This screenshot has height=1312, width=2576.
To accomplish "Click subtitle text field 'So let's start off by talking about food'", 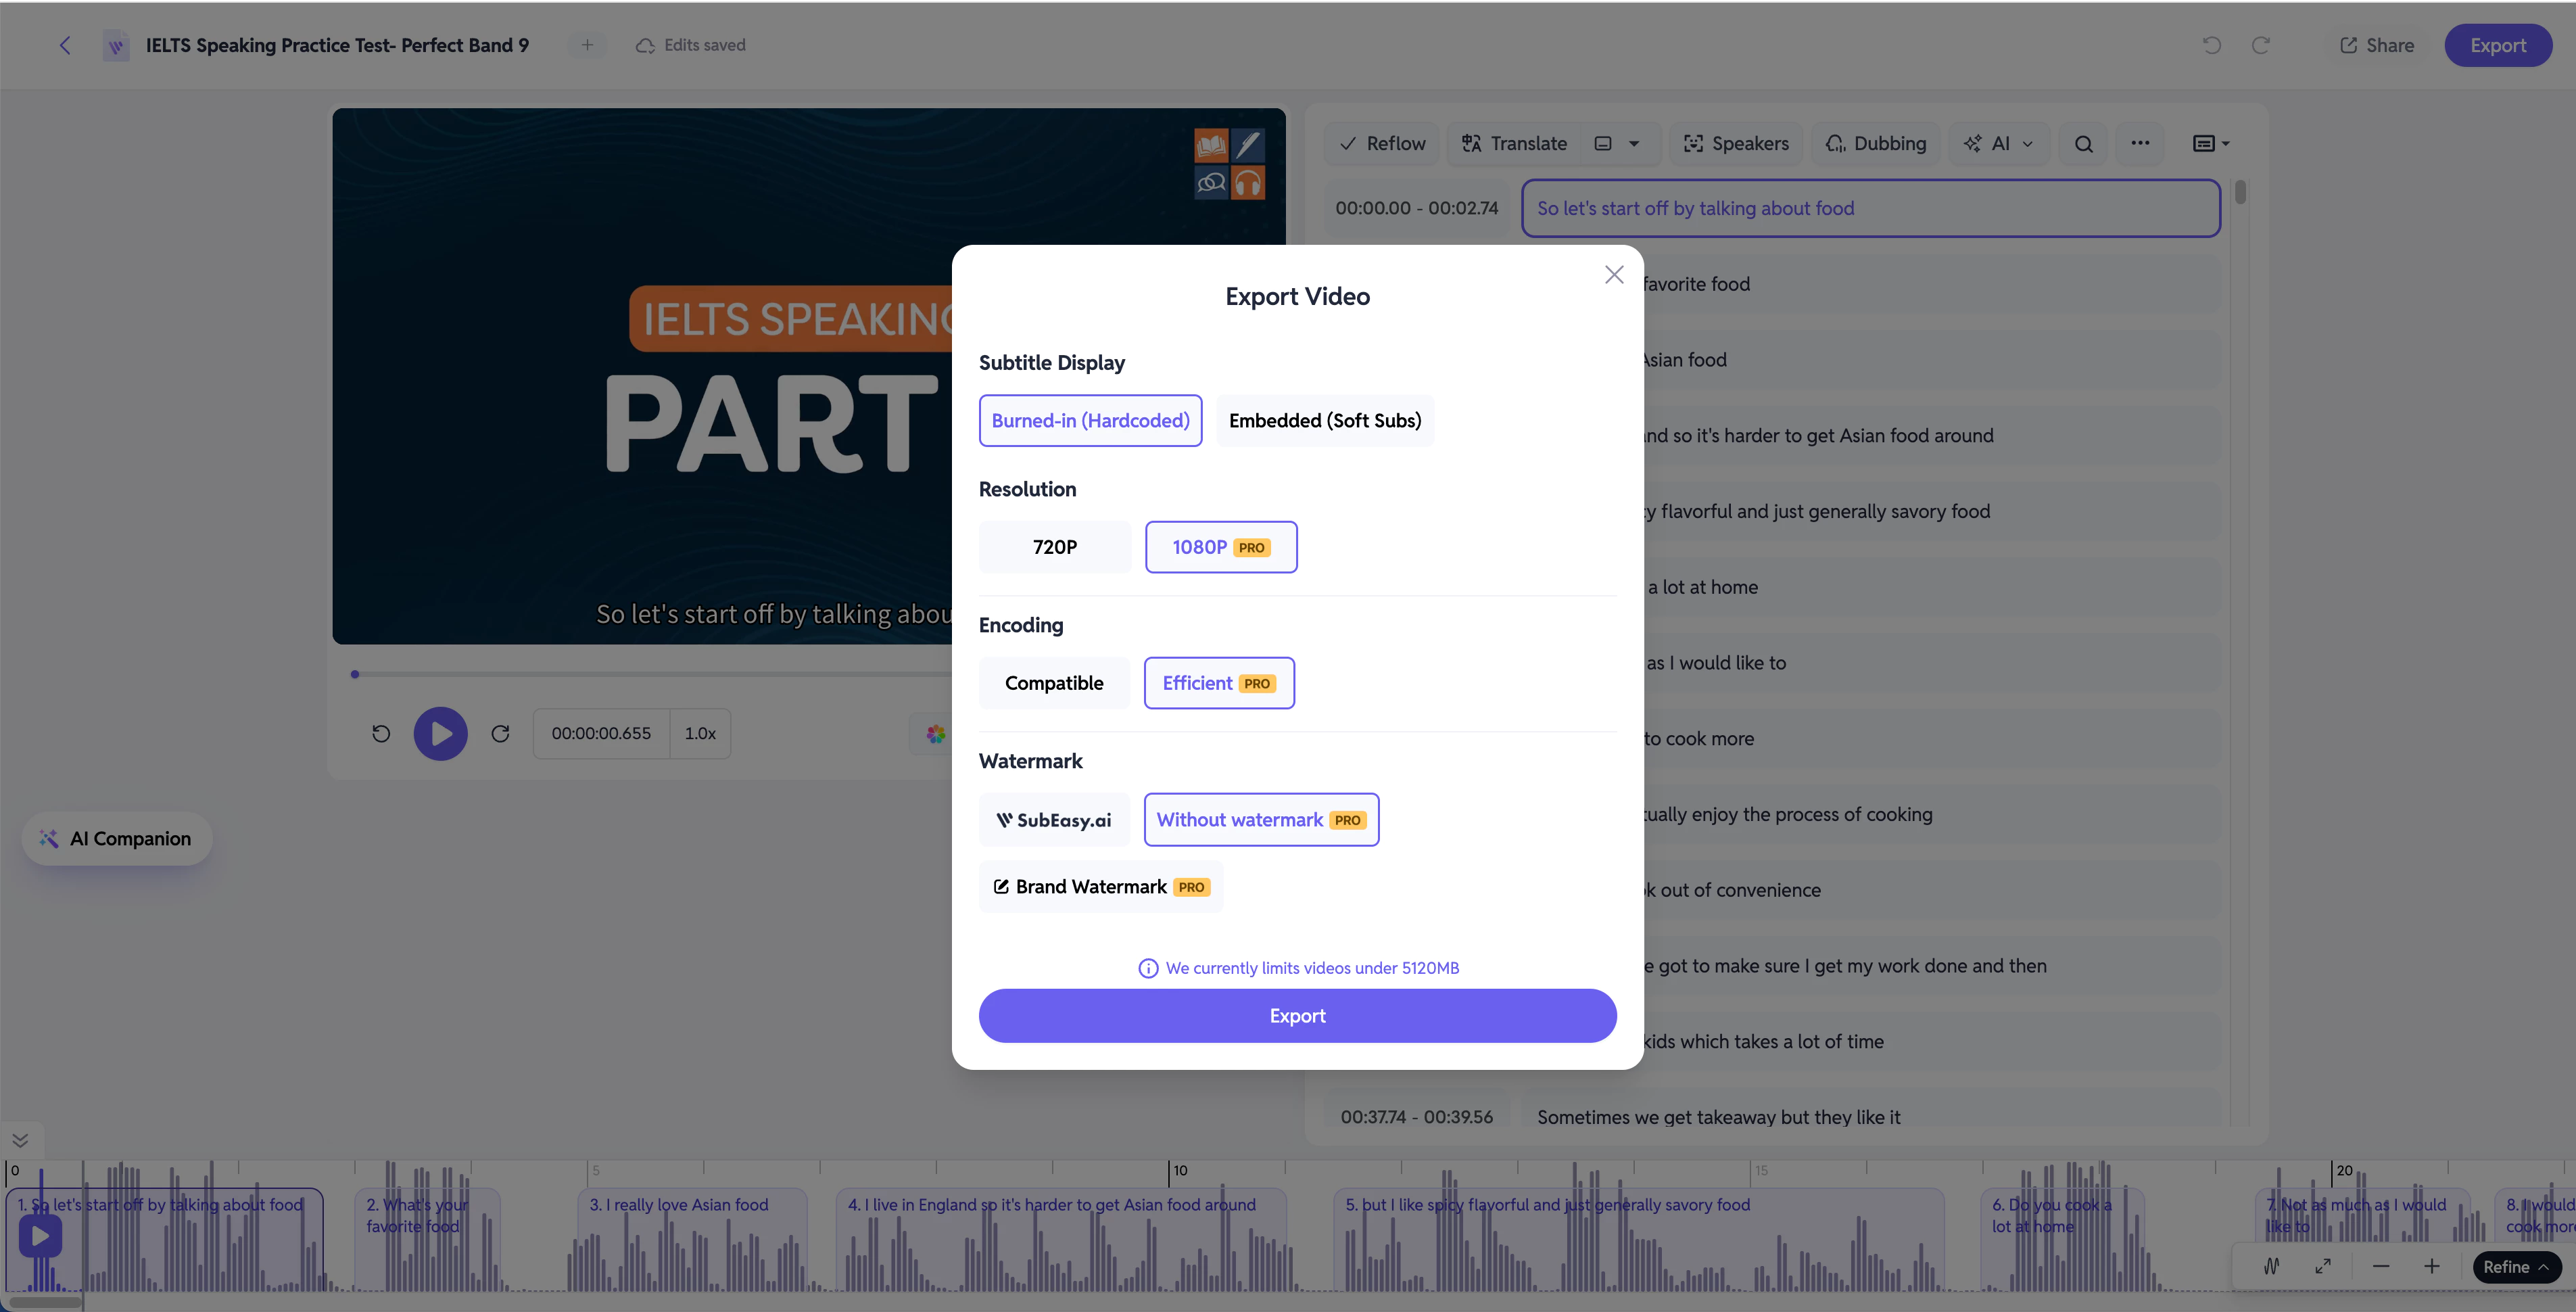I will 1870,208.
